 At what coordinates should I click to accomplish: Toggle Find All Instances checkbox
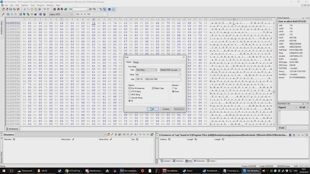pos(129,88)
